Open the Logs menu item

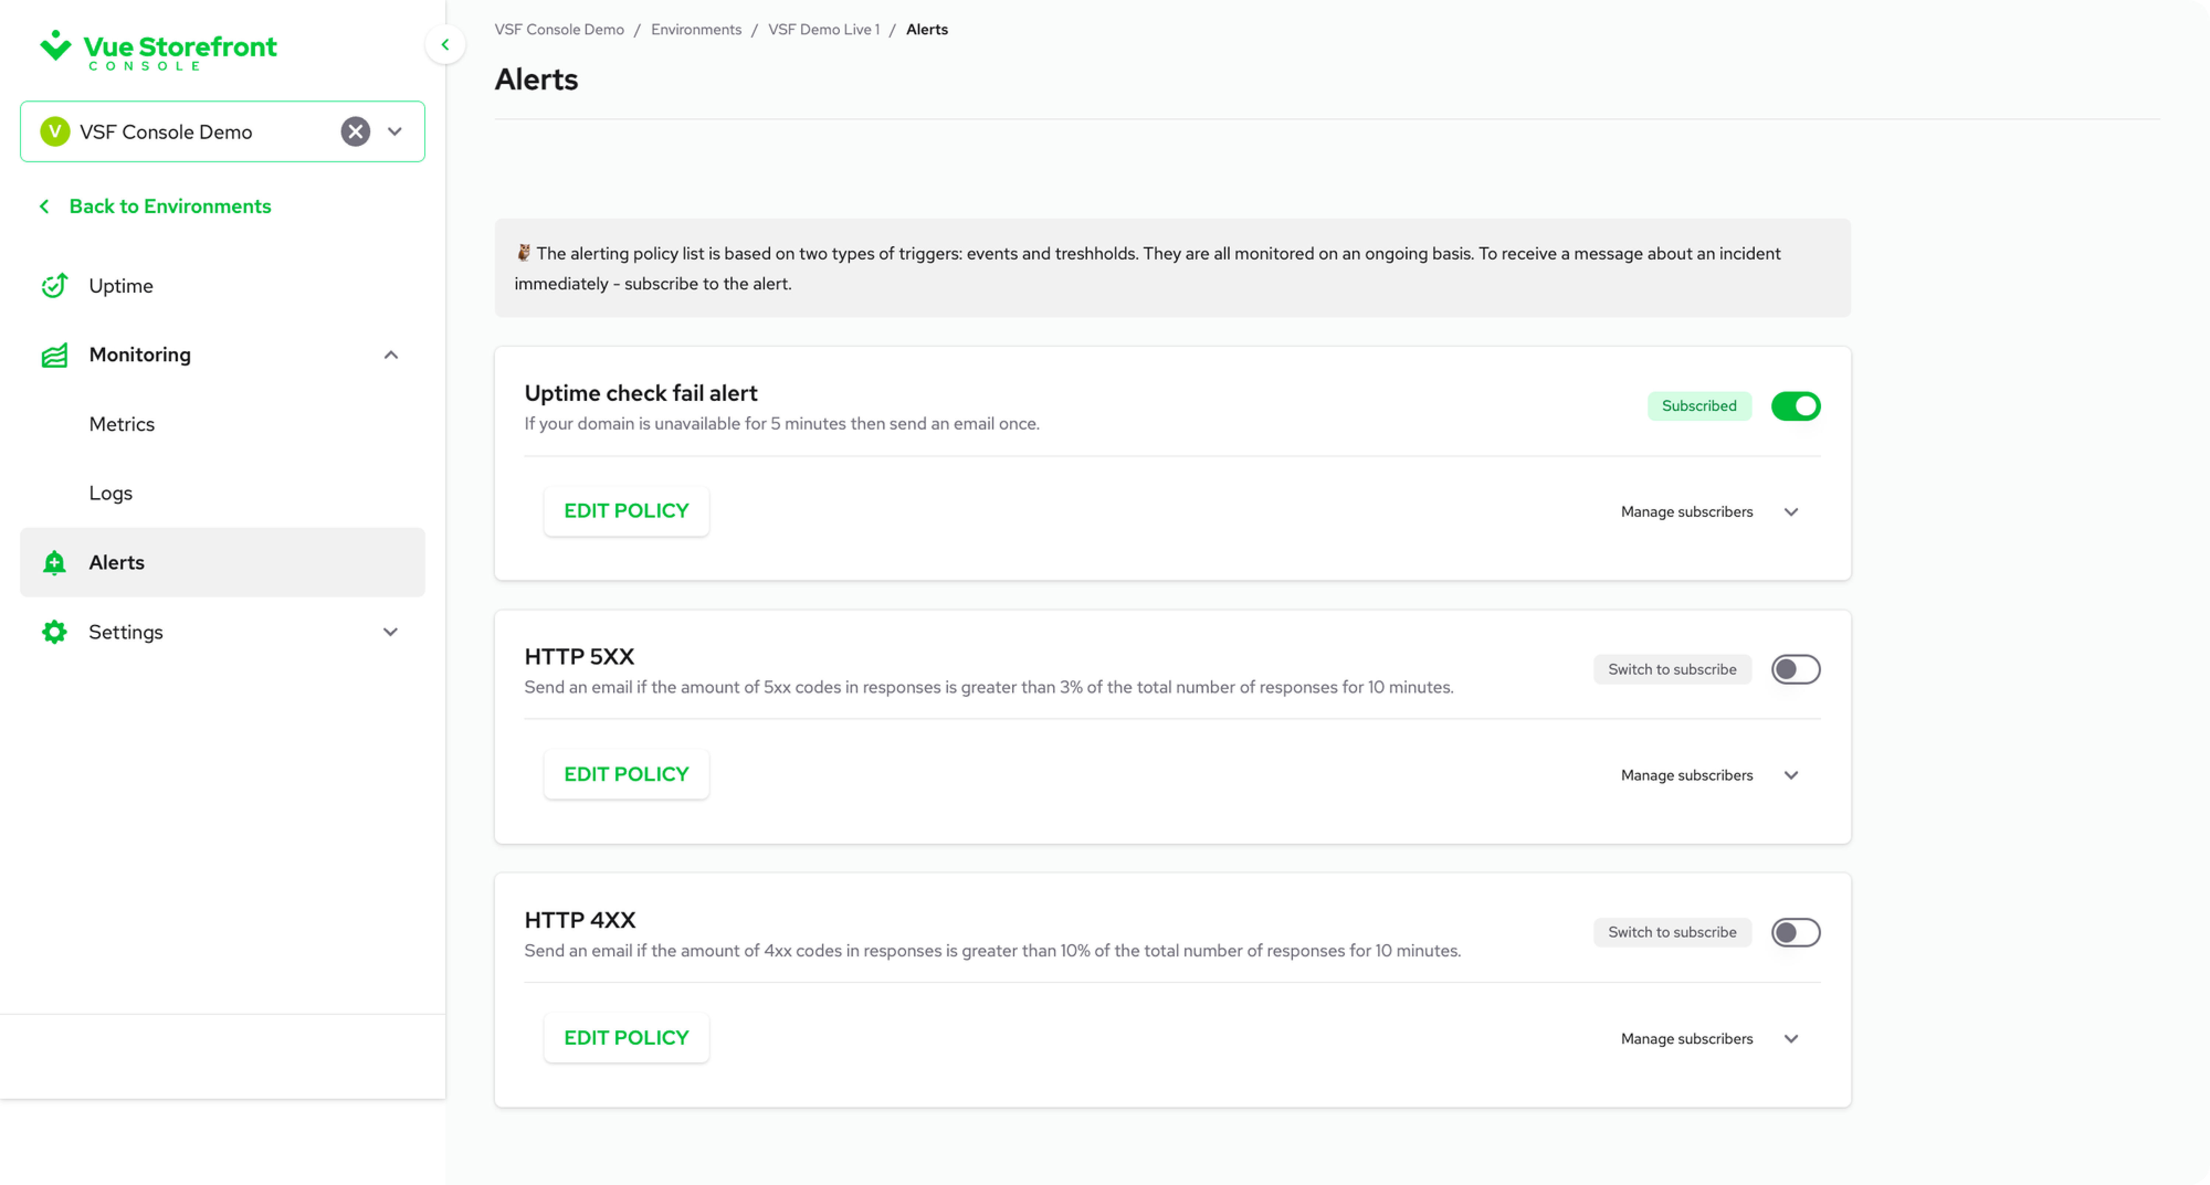pos(110,493)
